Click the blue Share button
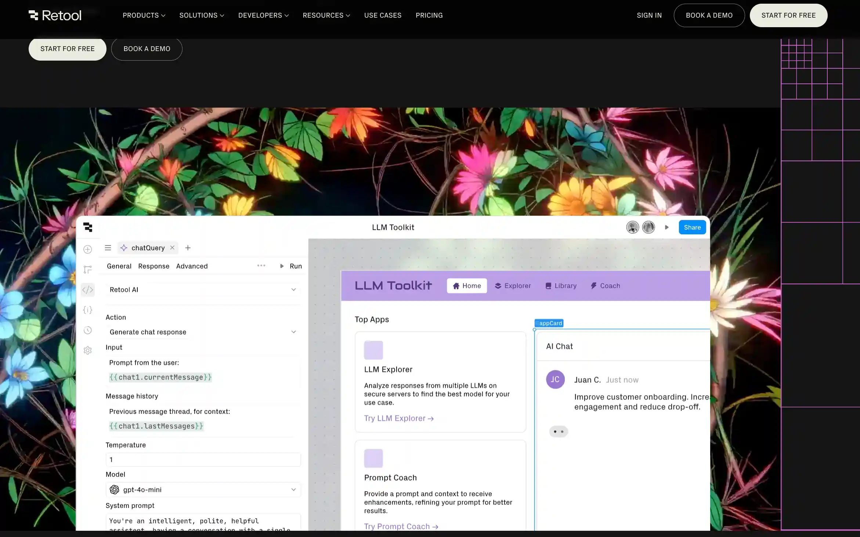Viewport: 860px width, 537px height. pos(692,227)
